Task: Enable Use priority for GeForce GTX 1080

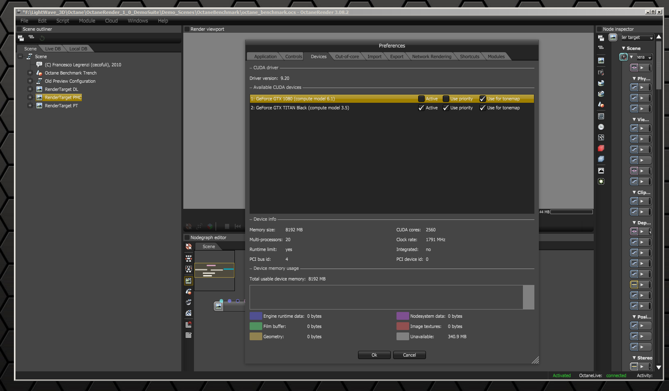Action: point(446,99)
